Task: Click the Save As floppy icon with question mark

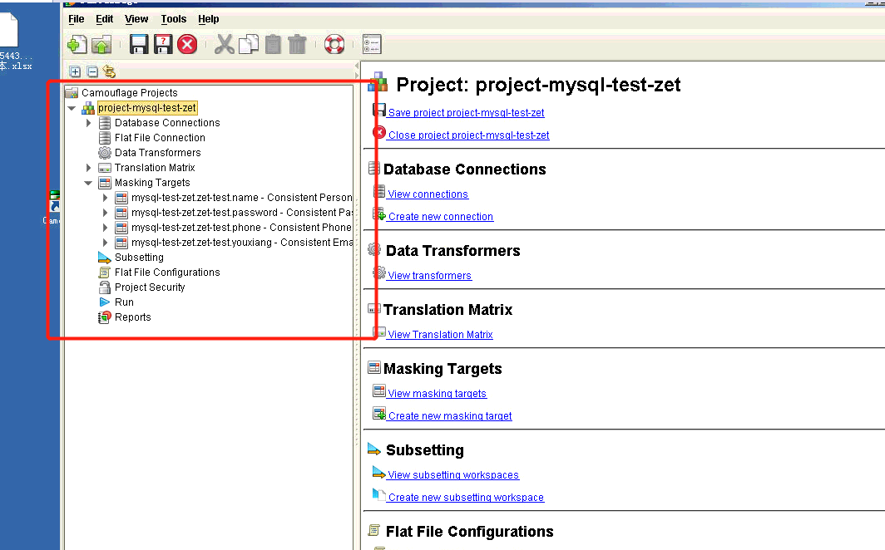Action: 163,44
